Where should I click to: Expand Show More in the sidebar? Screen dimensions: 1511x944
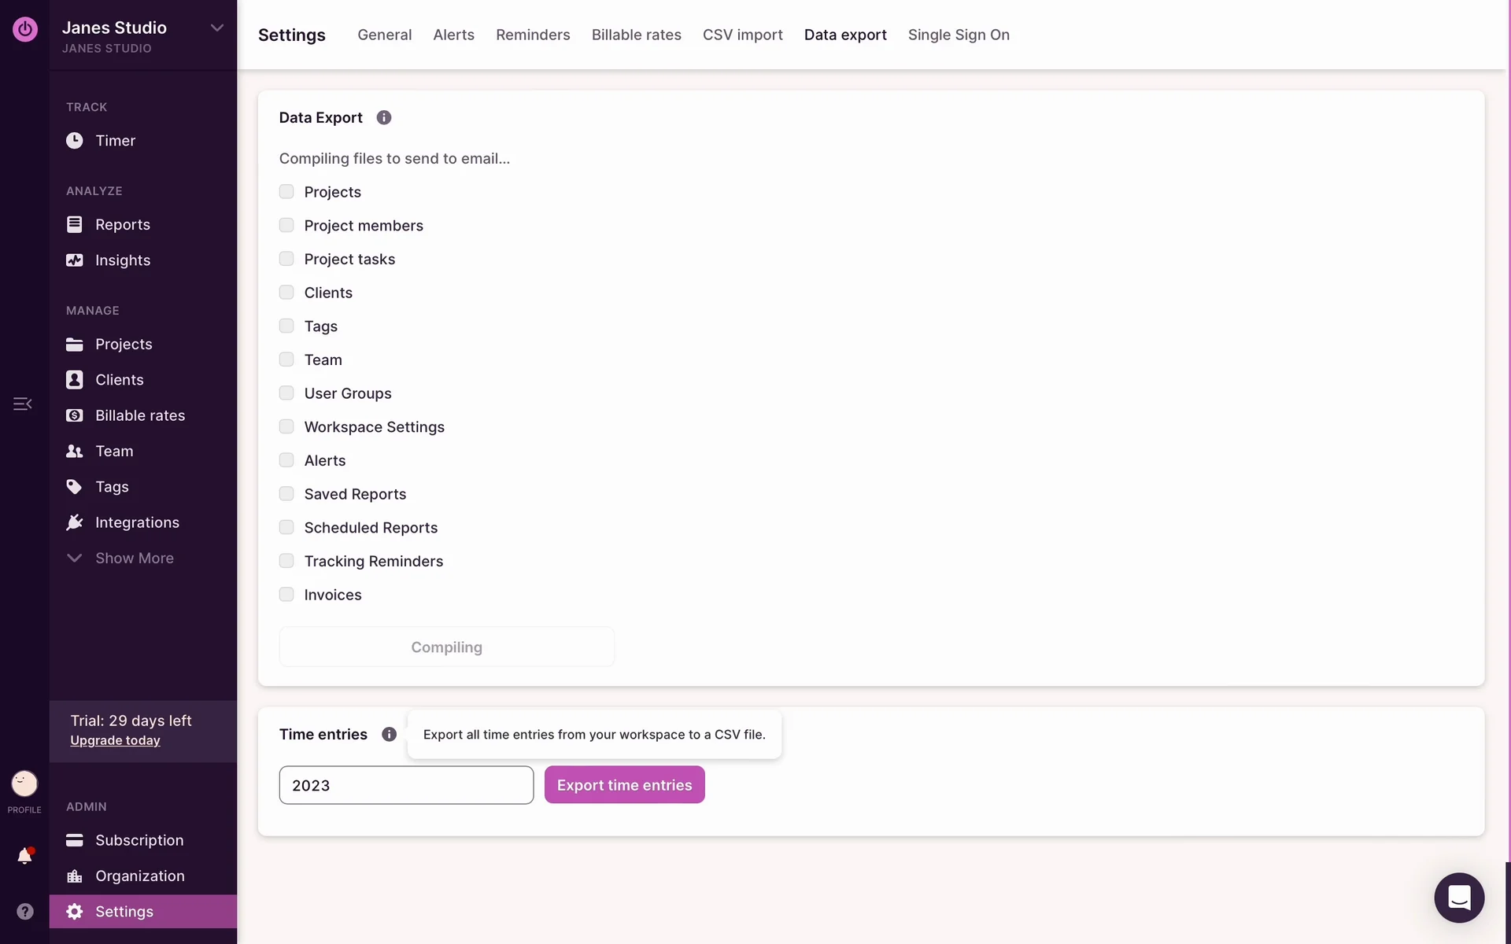click(x=134, y=559)
